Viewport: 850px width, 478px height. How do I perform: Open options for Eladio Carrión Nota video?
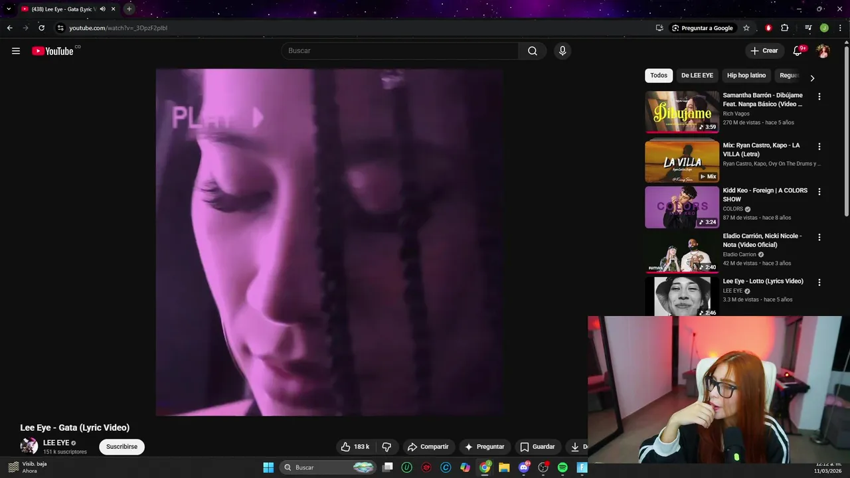tap(819, 237)
